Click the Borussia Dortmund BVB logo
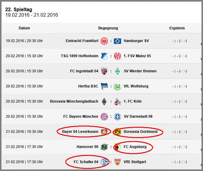Viewport: 203px width, 171px height. click(118, 132)
